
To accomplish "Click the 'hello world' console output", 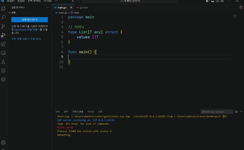I will pyautogui.click(x=65, y=127).
